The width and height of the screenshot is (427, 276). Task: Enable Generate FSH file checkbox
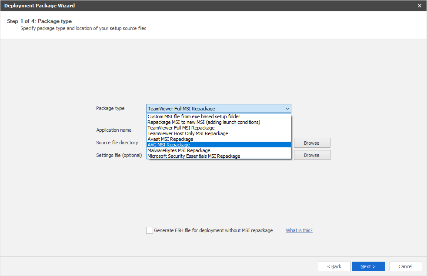point(150,230)
